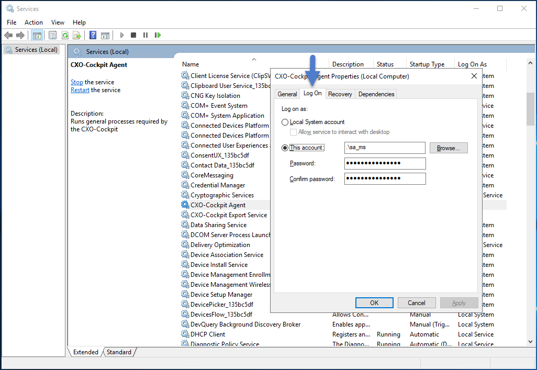Select the gear icon for Data Sharing Service

tap(185, 225)
